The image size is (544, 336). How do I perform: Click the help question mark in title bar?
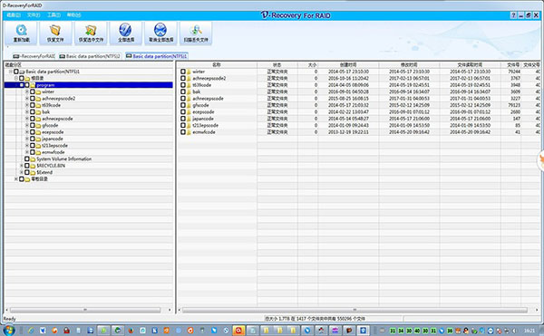click(x=513, y=15)
